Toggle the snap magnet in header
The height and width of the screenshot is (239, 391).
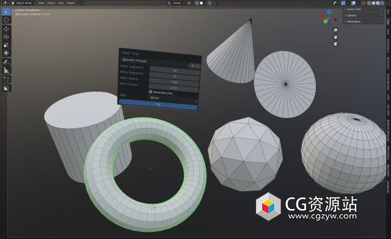pos(197,3)
